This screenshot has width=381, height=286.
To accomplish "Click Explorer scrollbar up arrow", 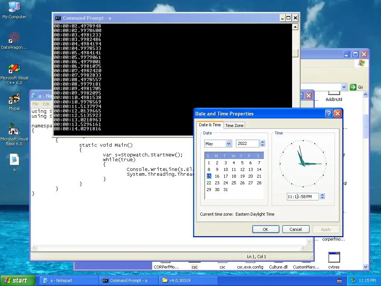I will coord(365,94).
